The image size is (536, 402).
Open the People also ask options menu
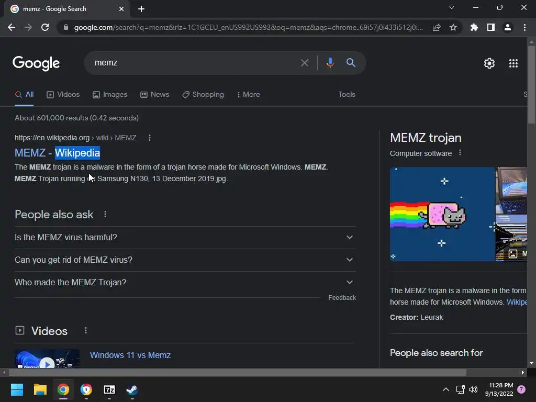[x=105, y=214]
